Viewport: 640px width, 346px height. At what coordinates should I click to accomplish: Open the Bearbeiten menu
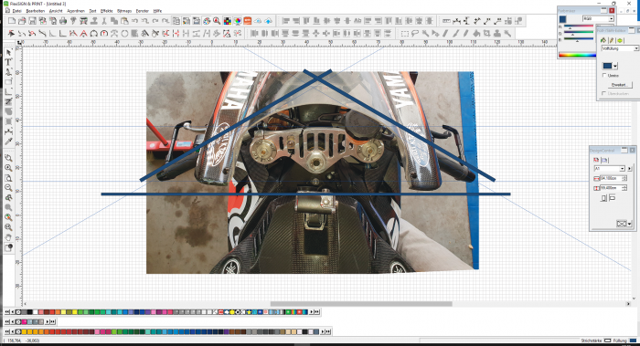36,11
